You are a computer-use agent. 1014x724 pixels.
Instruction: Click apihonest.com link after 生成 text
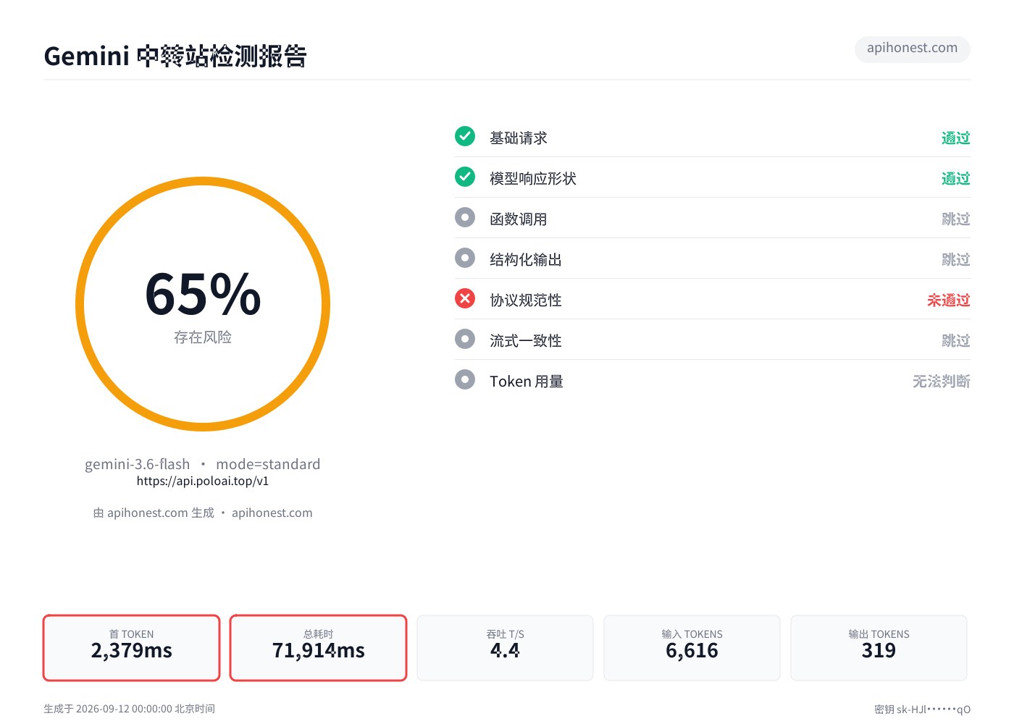[272, 513]
